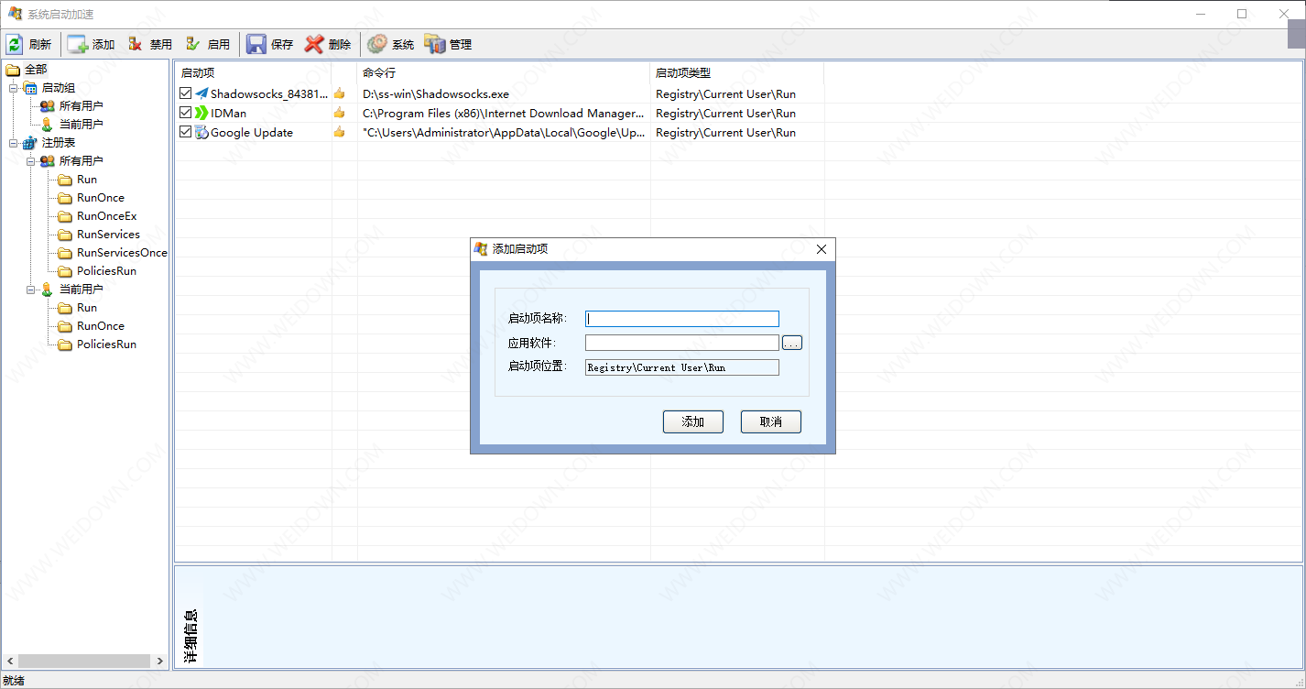Close the 添加启动项 dialog
This screenshot has height=689, width=1306.
pyautogui.click(x=822, y=249)
